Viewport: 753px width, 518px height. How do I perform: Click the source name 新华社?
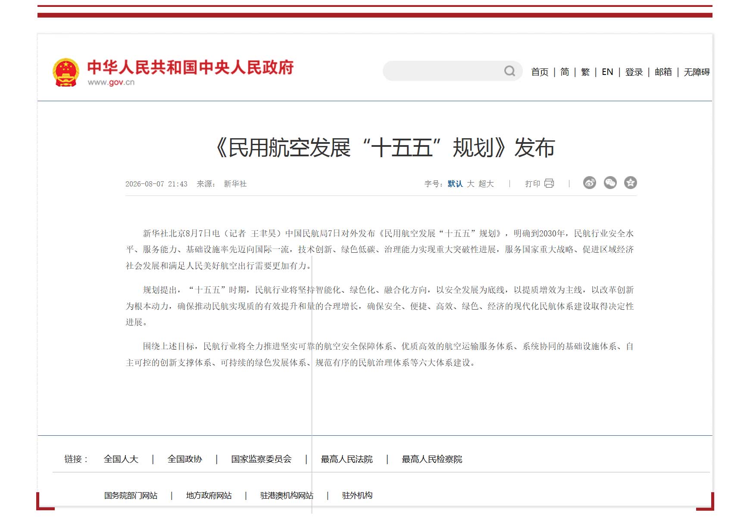(235, 184)
